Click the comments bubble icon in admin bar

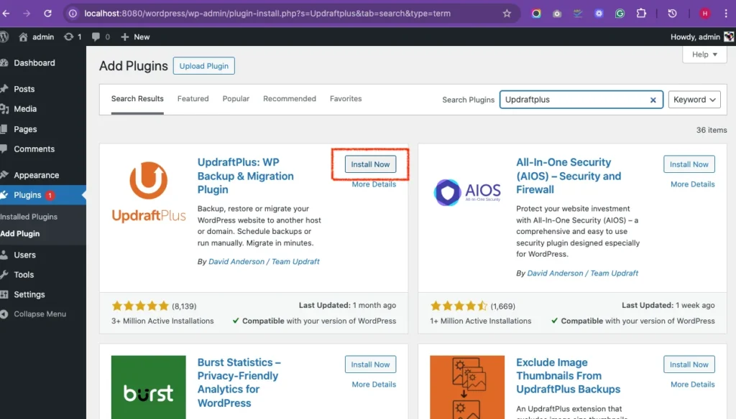click(97, 37)
